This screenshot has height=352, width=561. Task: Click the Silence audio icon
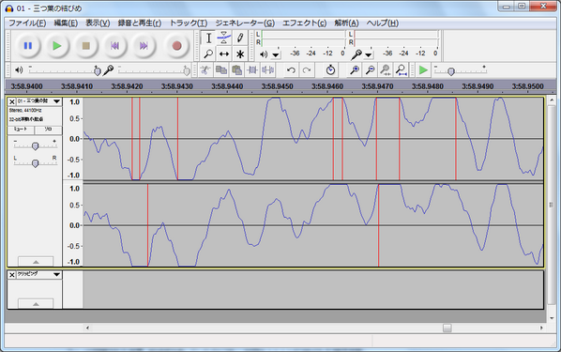(267, 70)
